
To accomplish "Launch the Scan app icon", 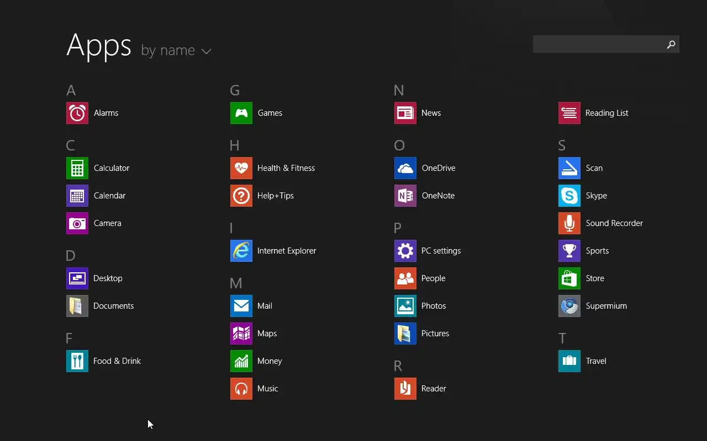I will 569,168.
